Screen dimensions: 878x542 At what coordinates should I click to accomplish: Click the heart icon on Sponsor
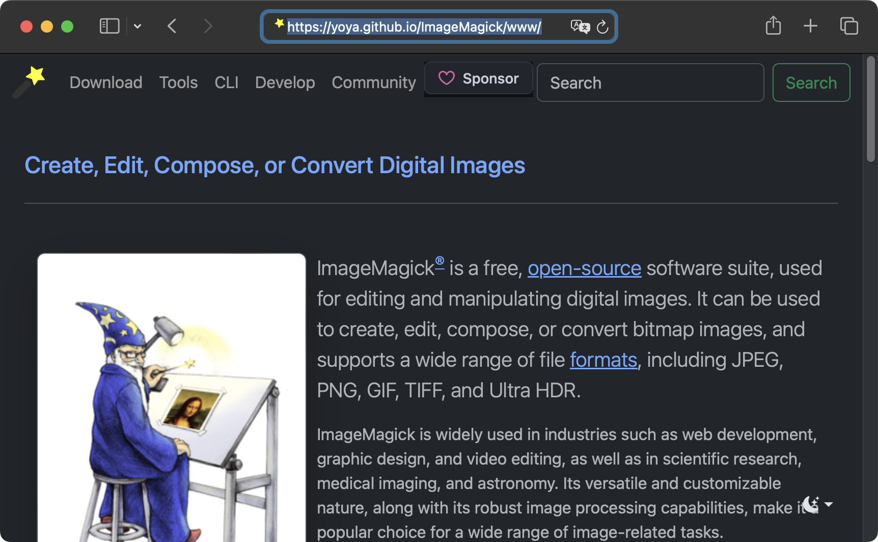click(x=447, y=78)
